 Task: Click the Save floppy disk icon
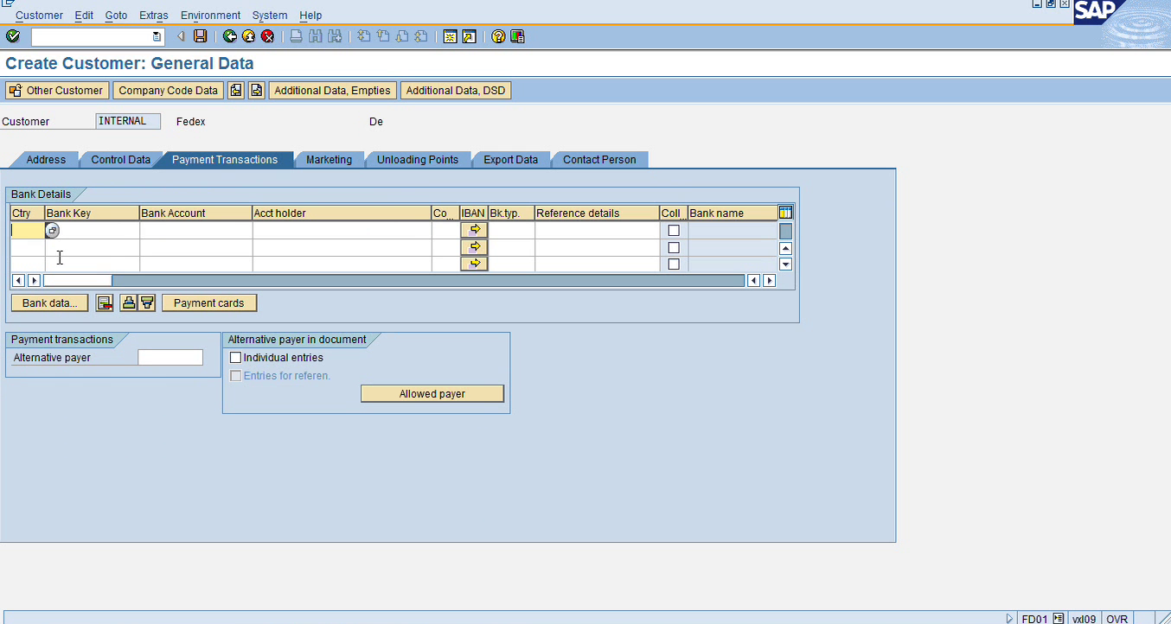click(201, 36)
